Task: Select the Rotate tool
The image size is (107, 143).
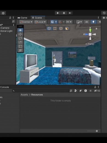Action: coord(20,38)
